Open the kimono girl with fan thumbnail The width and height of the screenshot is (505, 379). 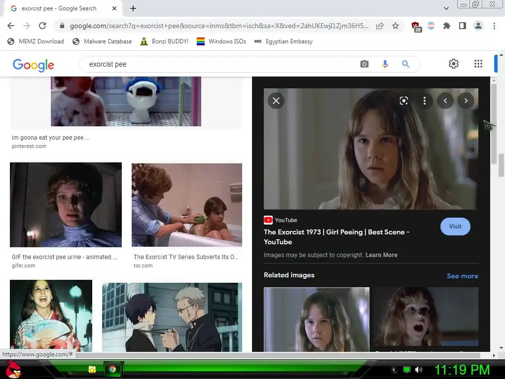click(x=51, y=315)
